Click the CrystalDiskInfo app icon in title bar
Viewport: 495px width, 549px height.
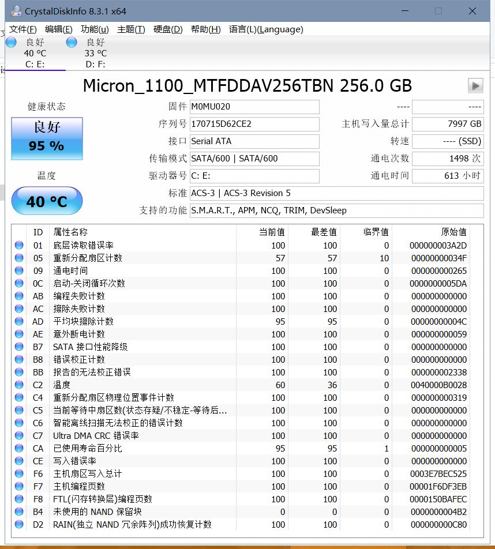pyautogui.click(x=16, y=11)
